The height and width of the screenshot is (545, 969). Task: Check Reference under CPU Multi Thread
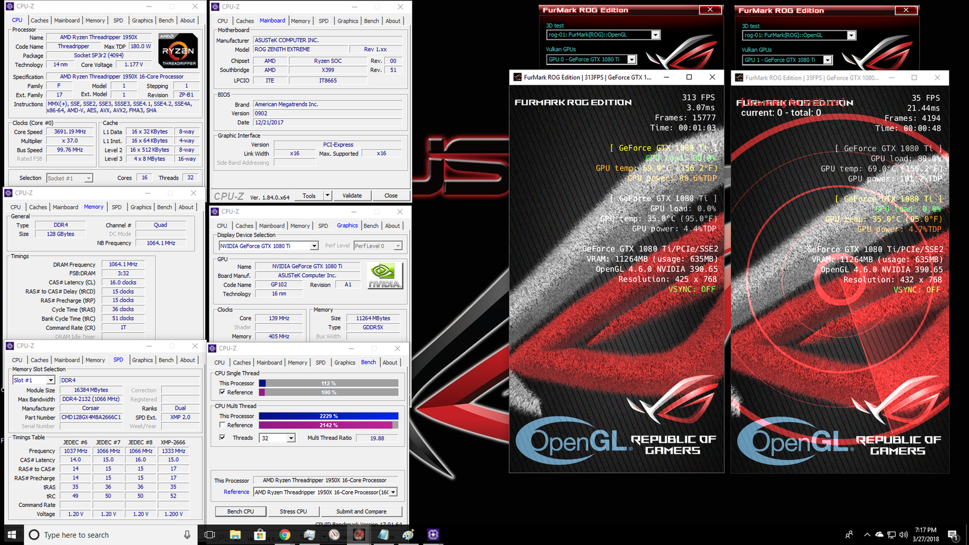pyautogui.click(x=222, y=425)
